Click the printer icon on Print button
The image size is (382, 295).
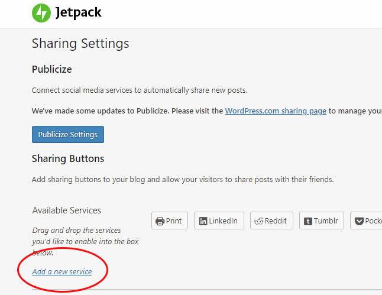pos(160,221)
